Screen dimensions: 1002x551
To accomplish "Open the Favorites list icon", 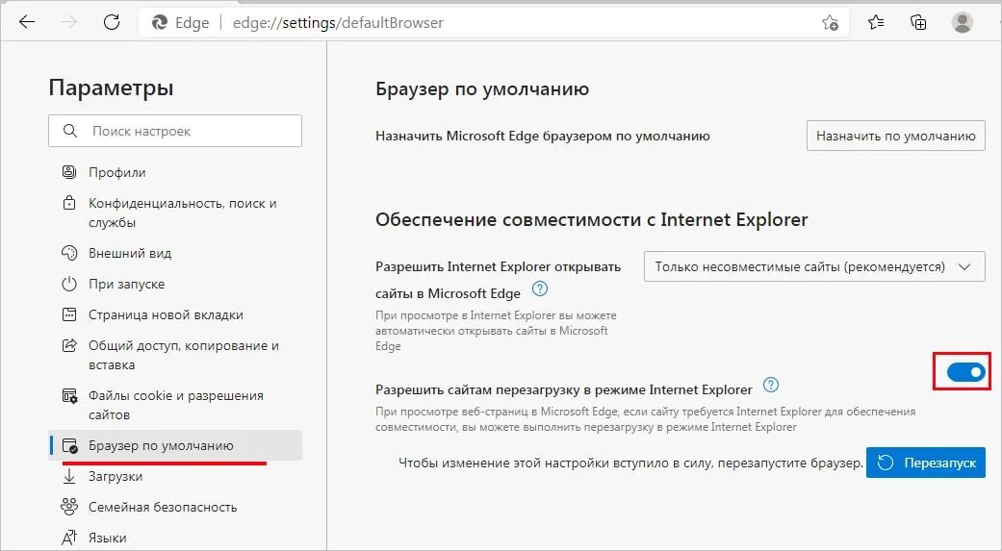I will tap(876, 23).
